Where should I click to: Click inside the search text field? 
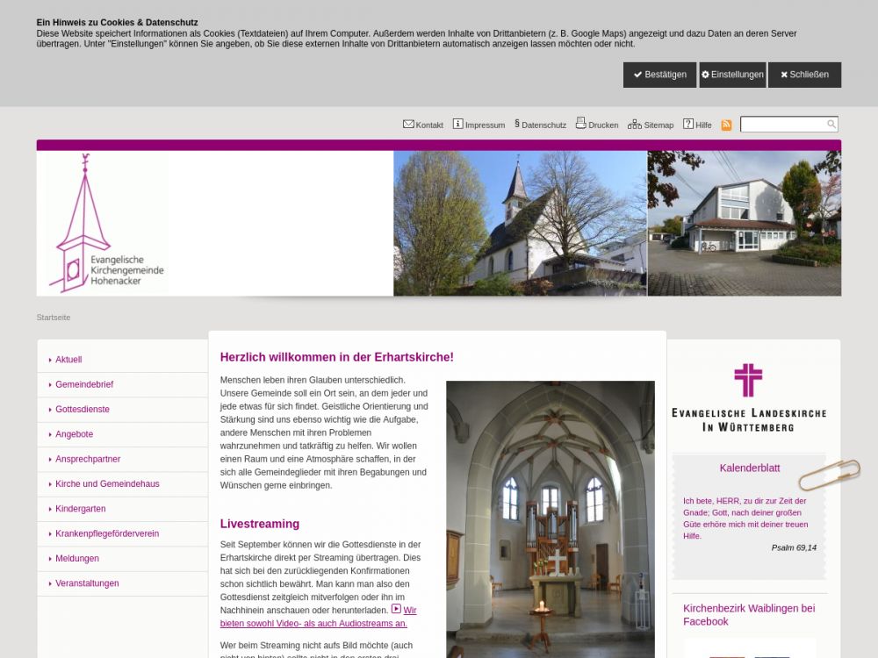(x=782, y=125)
